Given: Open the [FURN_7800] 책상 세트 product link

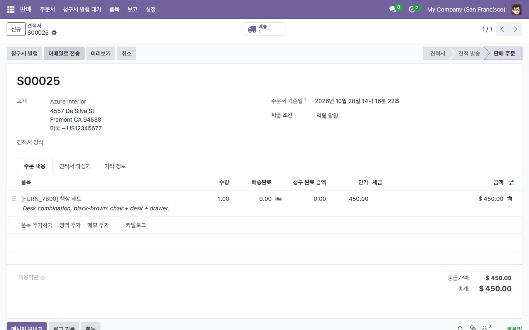Looking at the screenshot, I should click(52, 199).
